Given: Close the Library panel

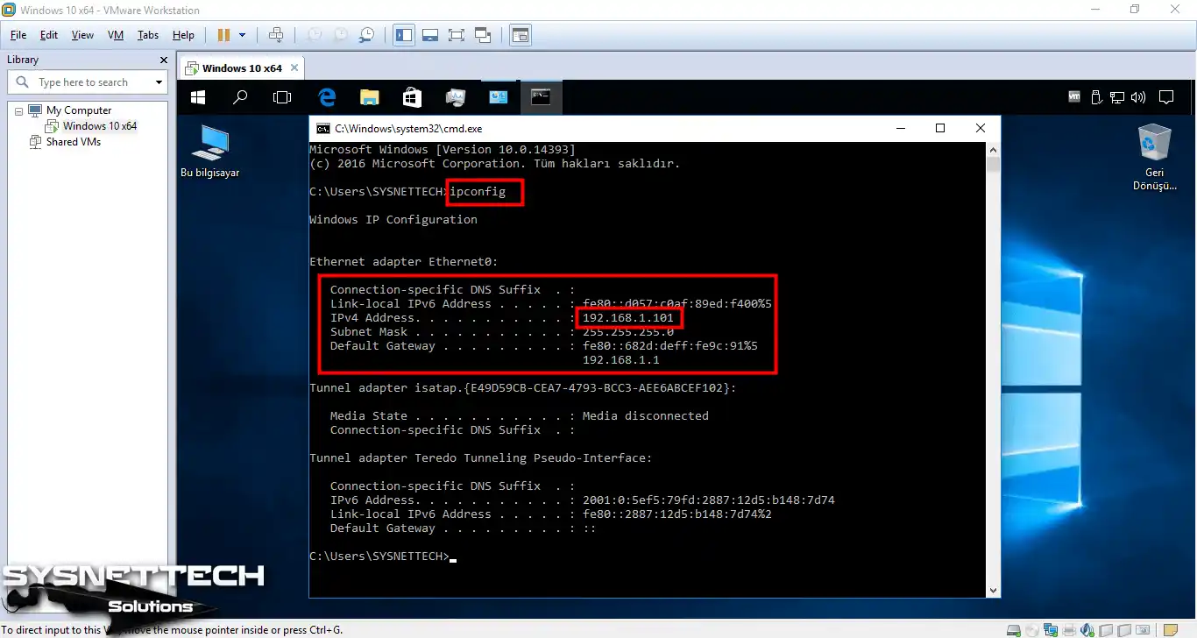Looking at the screenshot, I should pyautogui.click(x=163, y=60).
